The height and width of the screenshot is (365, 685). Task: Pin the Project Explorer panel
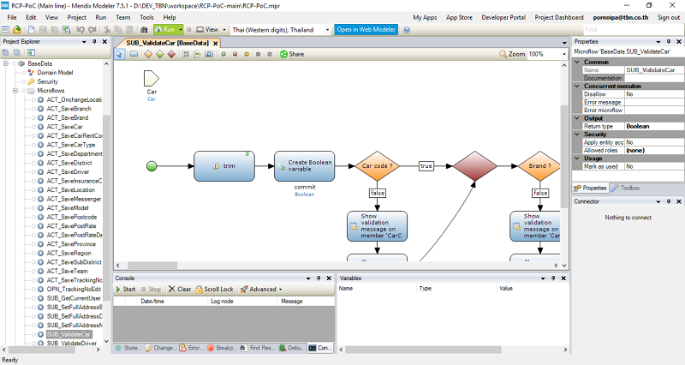(94, 41)
